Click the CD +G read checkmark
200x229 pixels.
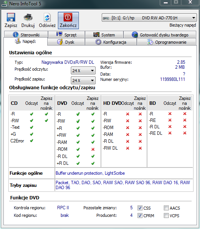click(x=32, y=134)
